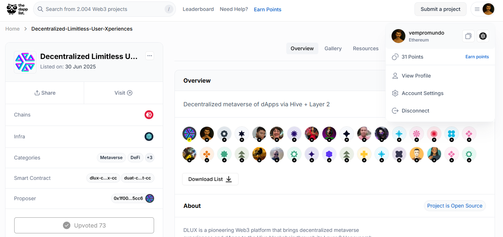This screenshot has height=237, width=503.
Task: Open the DLUX project logo
Action: click(x=25, y=62)
